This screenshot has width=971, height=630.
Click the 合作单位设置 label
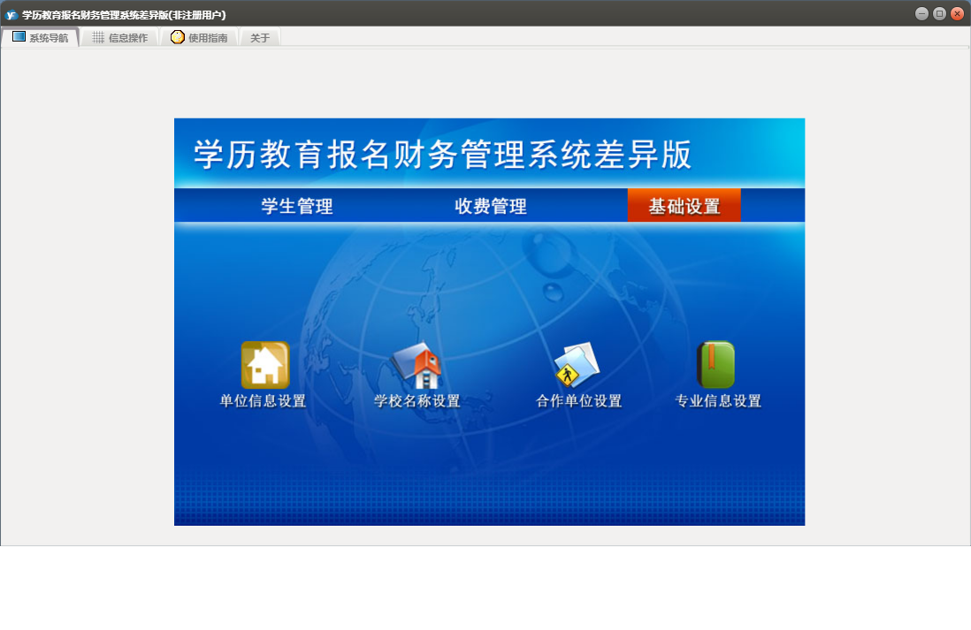[579, 401]
